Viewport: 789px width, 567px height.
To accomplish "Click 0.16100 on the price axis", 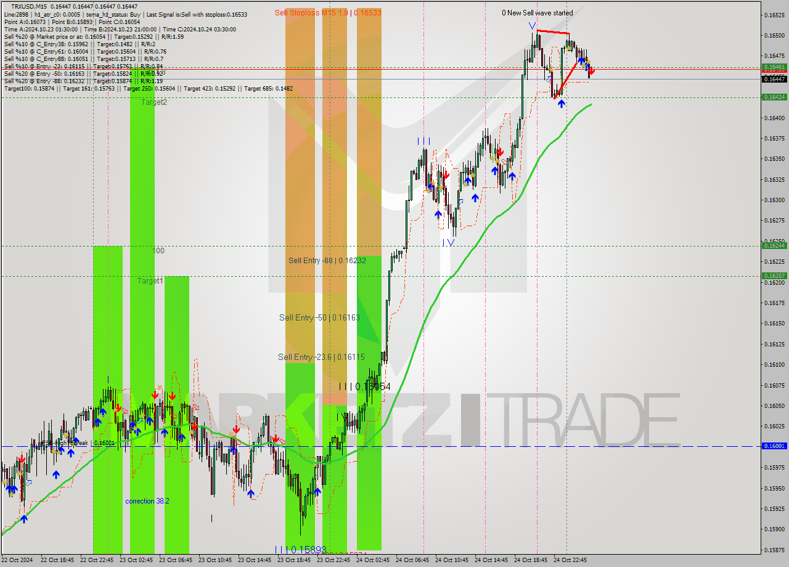I will [774, 364].
